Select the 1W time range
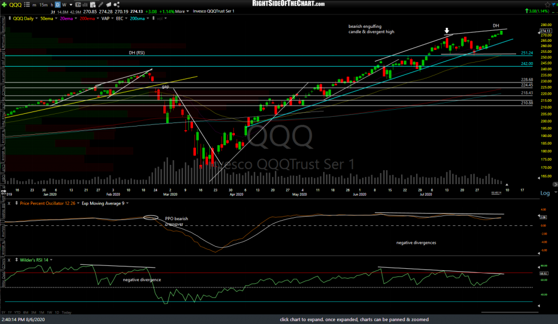The width and height of the screenshot is (558, 324). pos(49,312)
